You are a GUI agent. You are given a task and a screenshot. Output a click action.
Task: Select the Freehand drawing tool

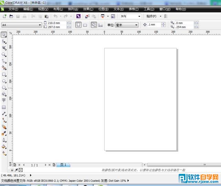pyautogui.click(x=4, y=61)
